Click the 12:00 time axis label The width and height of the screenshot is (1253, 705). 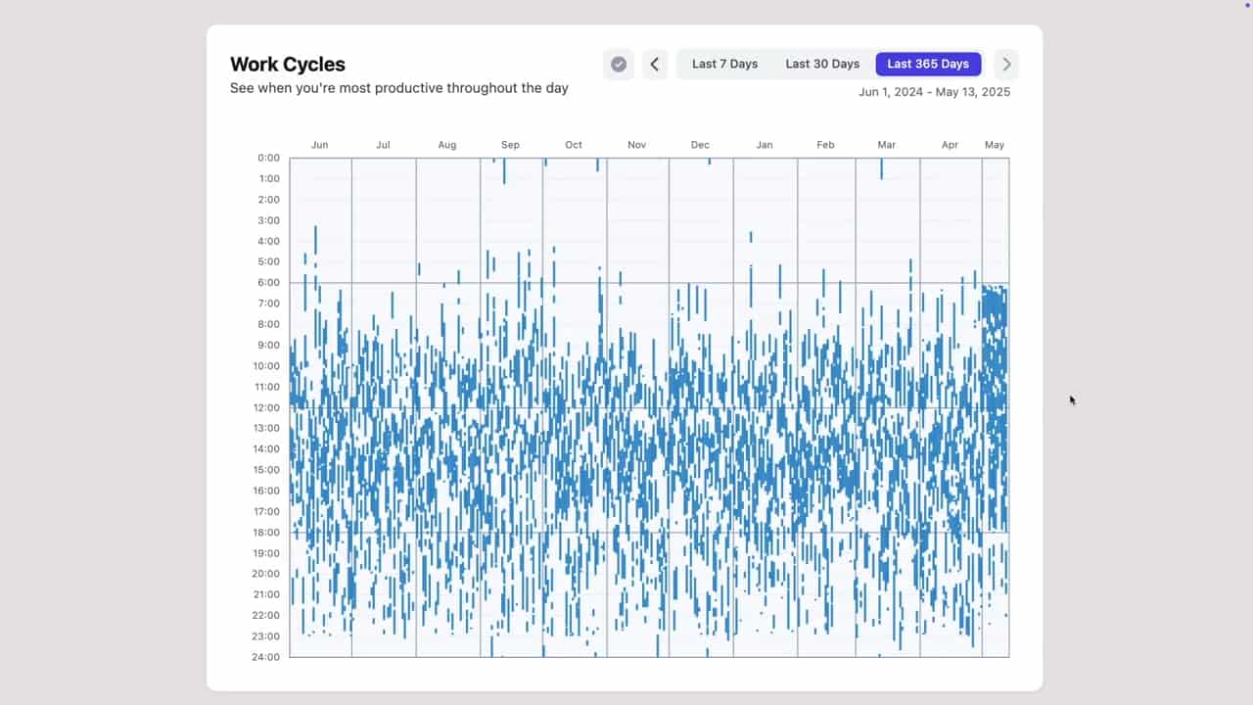265,407
